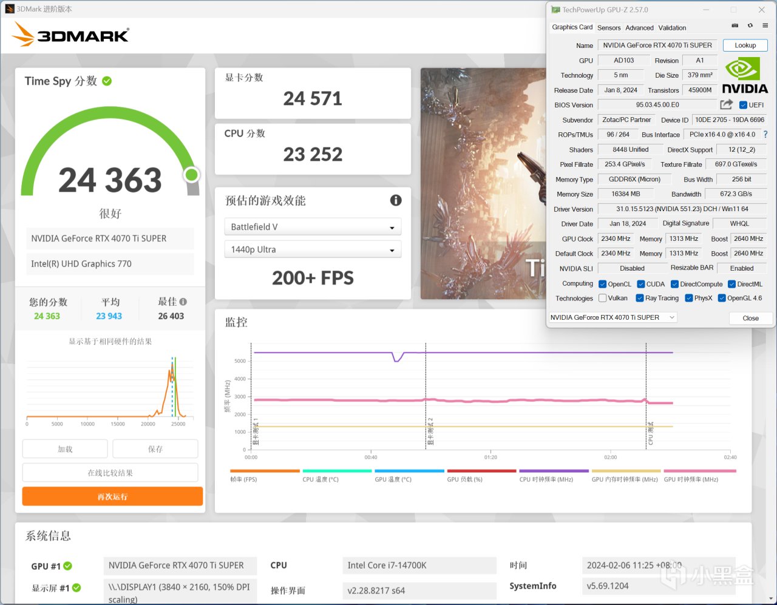Click the NVIDIA logo in GPU-Z
777x605 pixels.
pos(745,75)
